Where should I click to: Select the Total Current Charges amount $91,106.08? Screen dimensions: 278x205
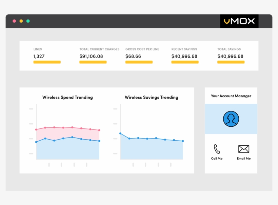[91, 56]
